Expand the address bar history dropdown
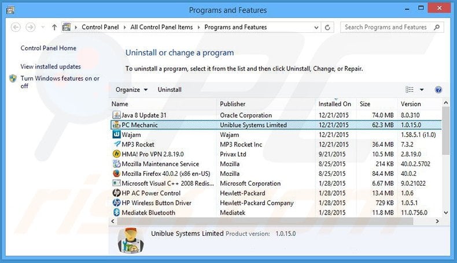 pos(316,27)
